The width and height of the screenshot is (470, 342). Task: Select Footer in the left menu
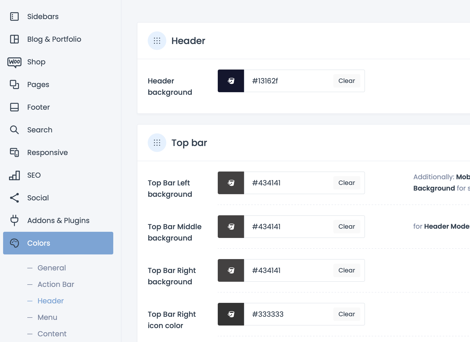[x=58, y=107]
